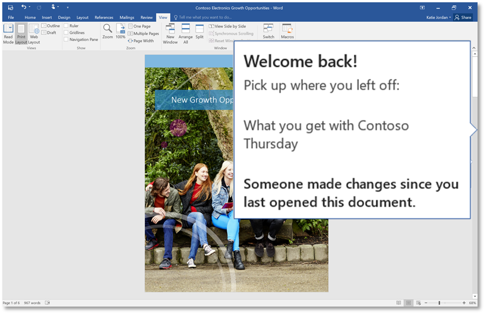Click the Touch/Mouse Mode hand icon

pos(53,7)
